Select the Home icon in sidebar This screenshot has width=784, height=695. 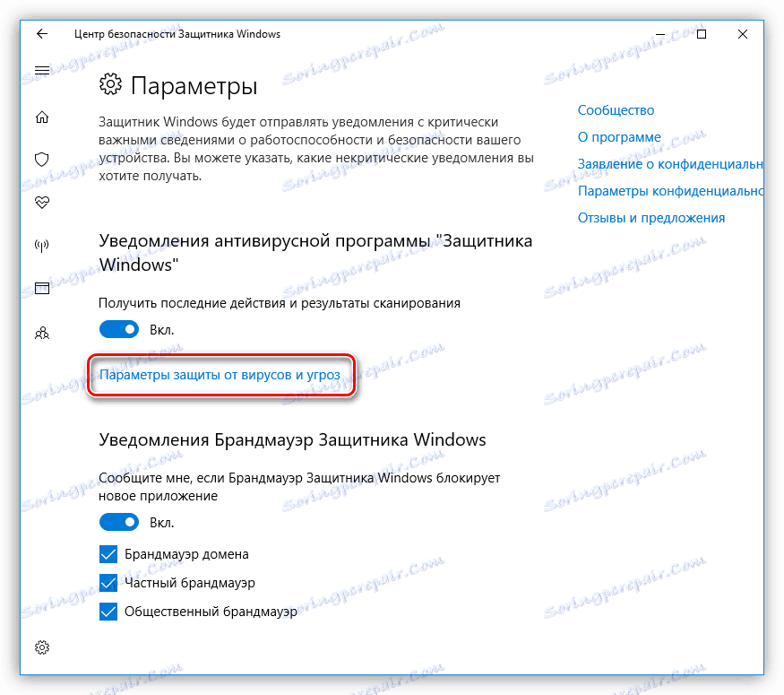point(41,117)
